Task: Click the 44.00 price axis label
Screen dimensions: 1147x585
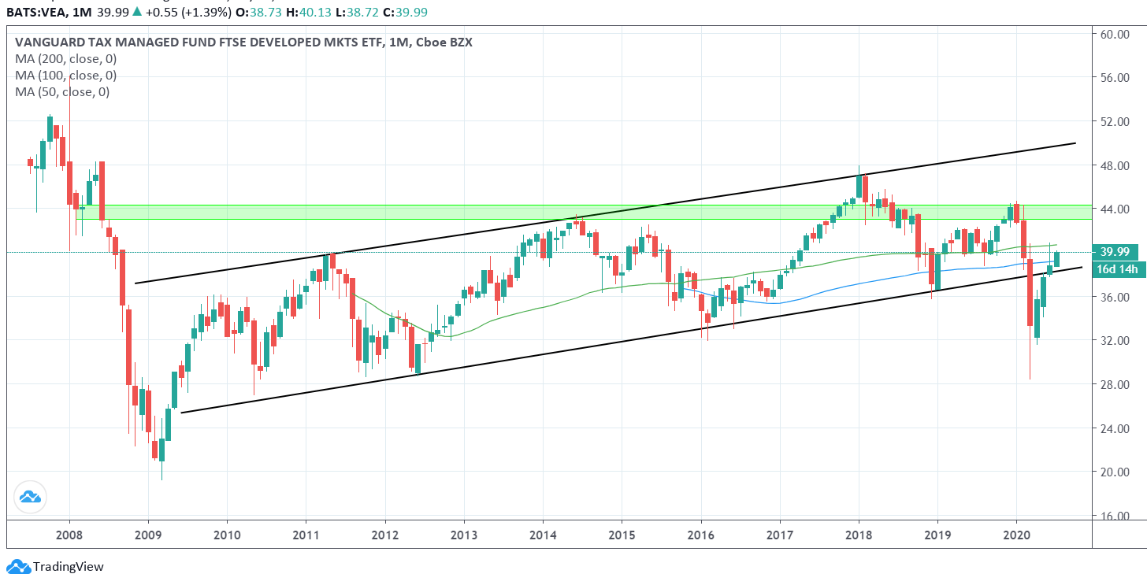Action: coord(1116,209)
